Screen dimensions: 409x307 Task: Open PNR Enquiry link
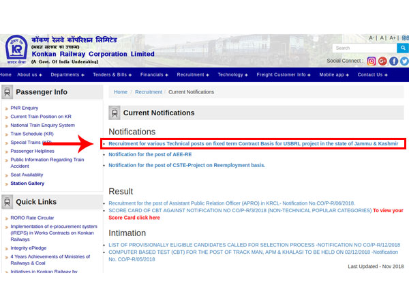point(25,108)
